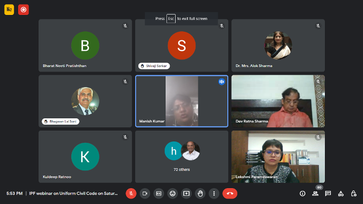
Task: Expand the '72 others' participant tile
Action: click(181, 156)
